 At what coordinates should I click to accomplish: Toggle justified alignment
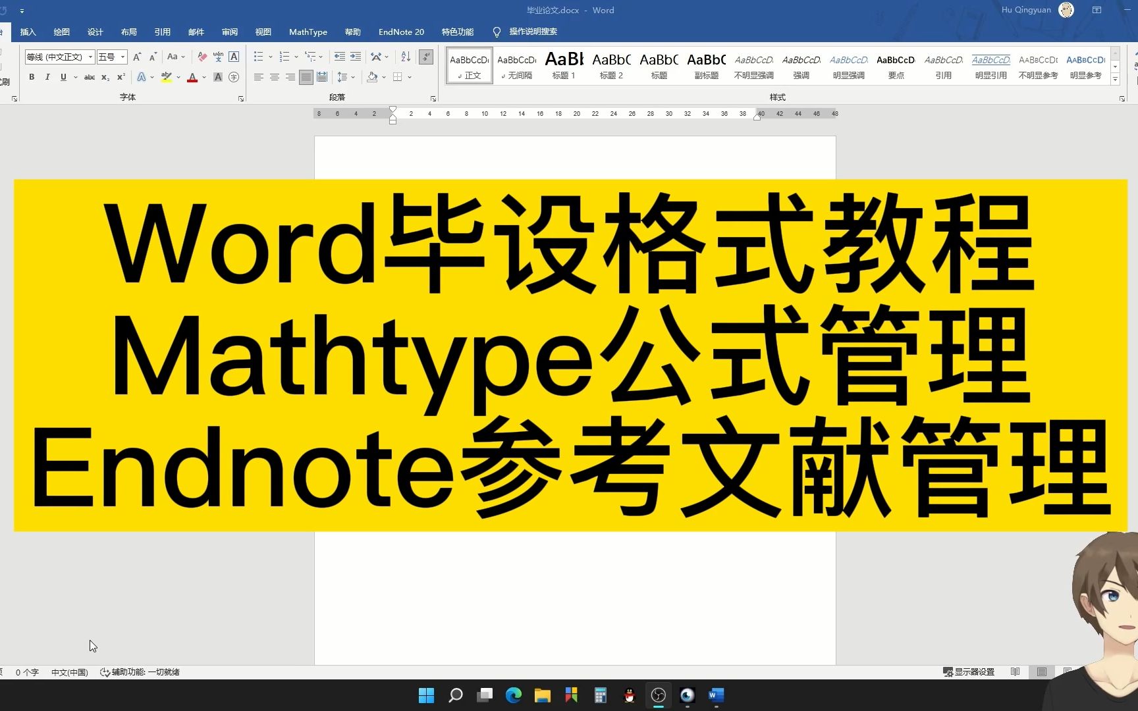point(306,77)
